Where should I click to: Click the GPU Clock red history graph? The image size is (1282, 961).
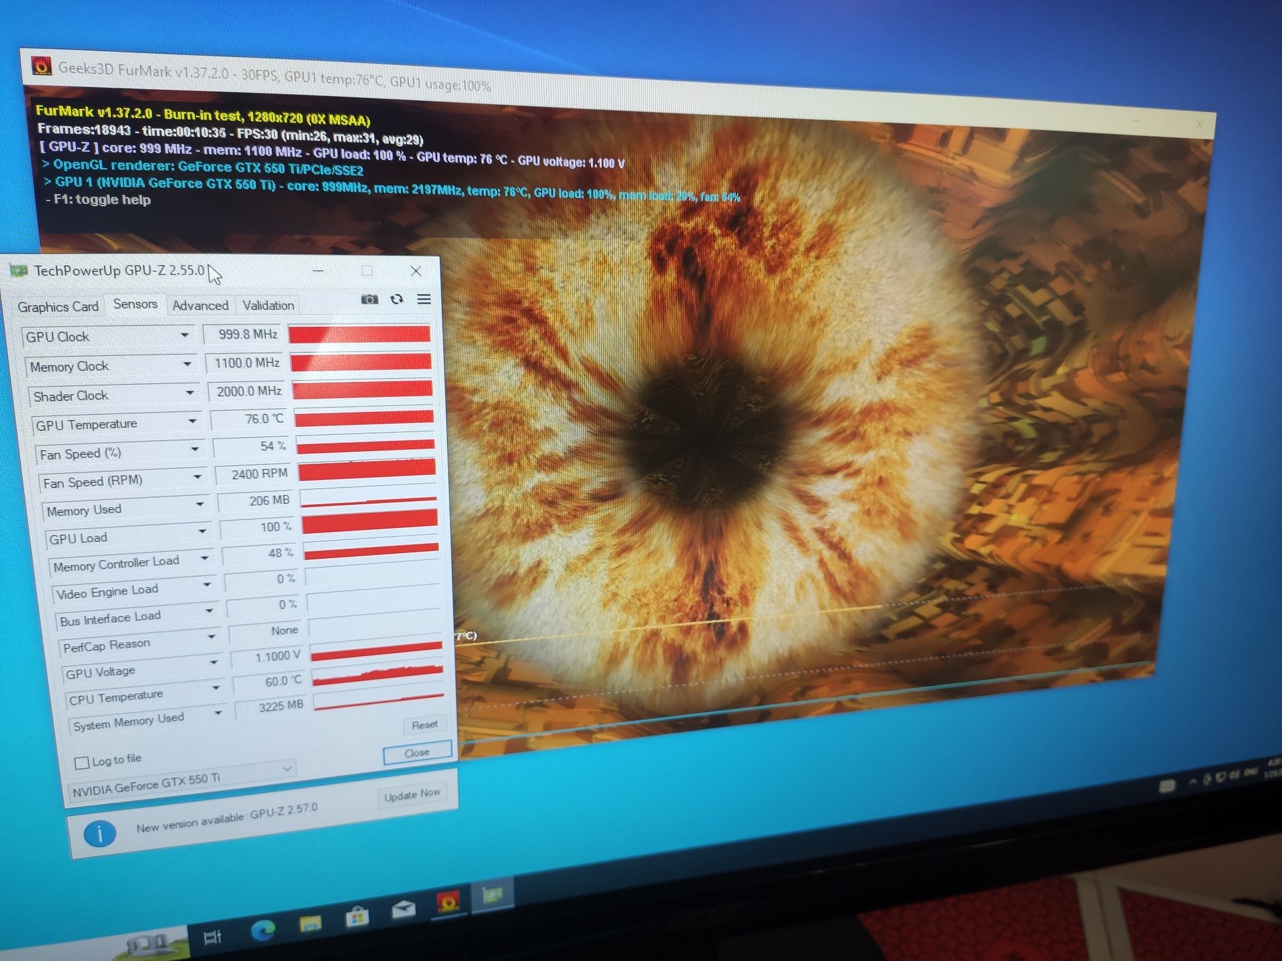coord(360,334)
